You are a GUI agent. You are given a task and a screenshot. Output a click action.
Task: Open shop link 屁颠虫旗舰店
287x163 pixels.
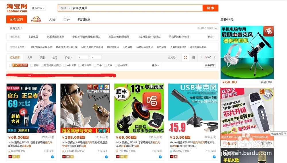coord(18,151)
